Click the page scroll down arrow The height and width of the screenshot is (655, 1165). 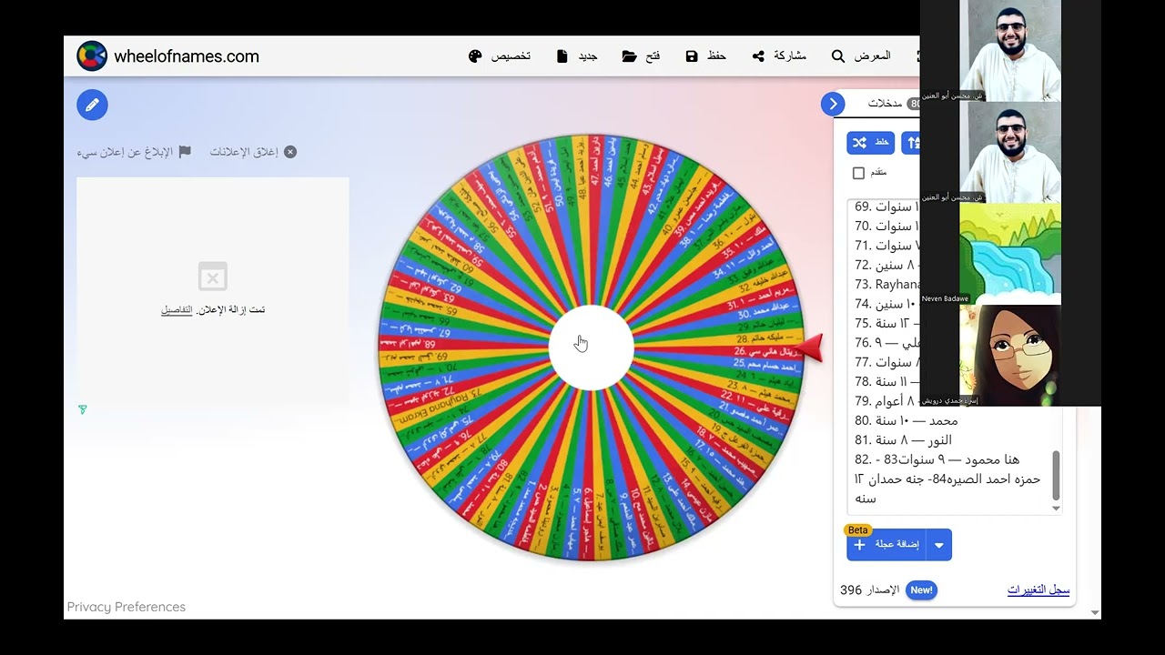tap(1094, 612)
